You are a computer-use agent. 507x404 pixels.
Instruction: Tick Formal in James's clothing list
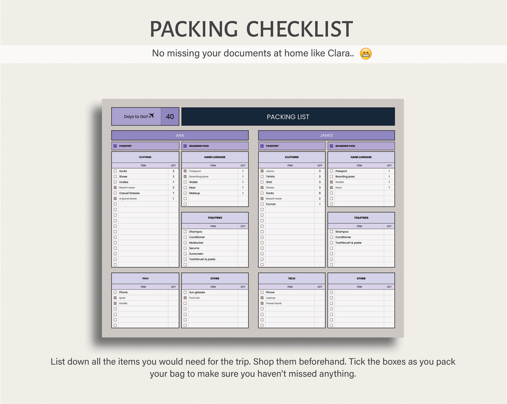tap(262, 204)
